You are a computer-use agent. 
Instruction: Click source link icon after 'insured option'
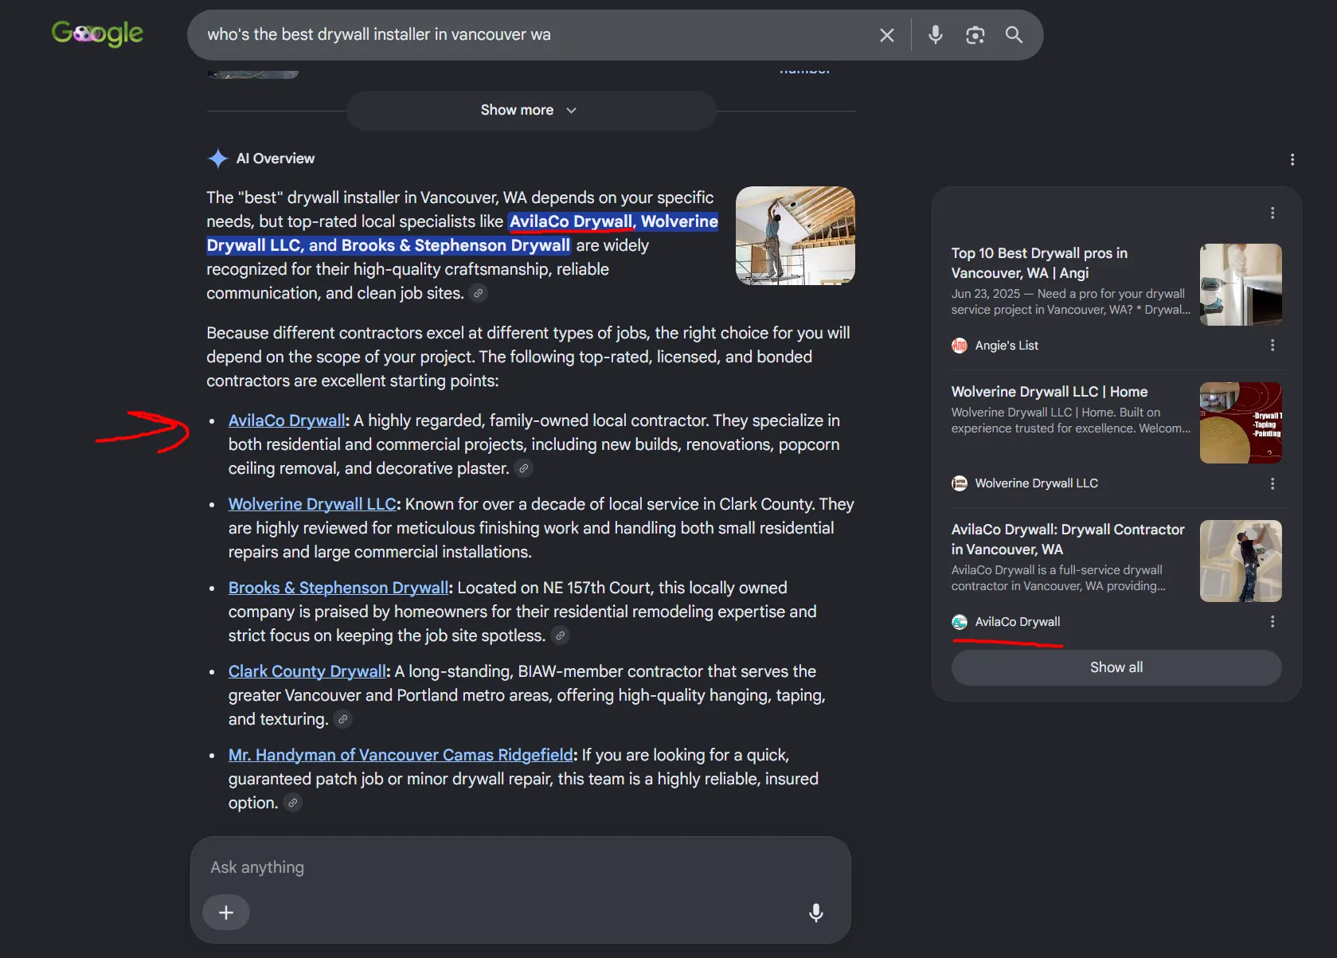coord(293,803)
